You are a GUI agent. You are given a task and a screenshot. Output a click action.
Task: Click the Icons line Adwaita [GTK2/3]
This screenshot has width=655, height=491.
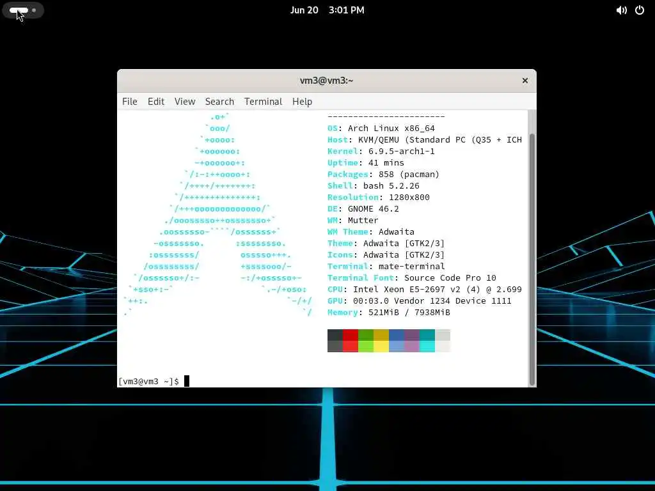(x=386, y=254)
